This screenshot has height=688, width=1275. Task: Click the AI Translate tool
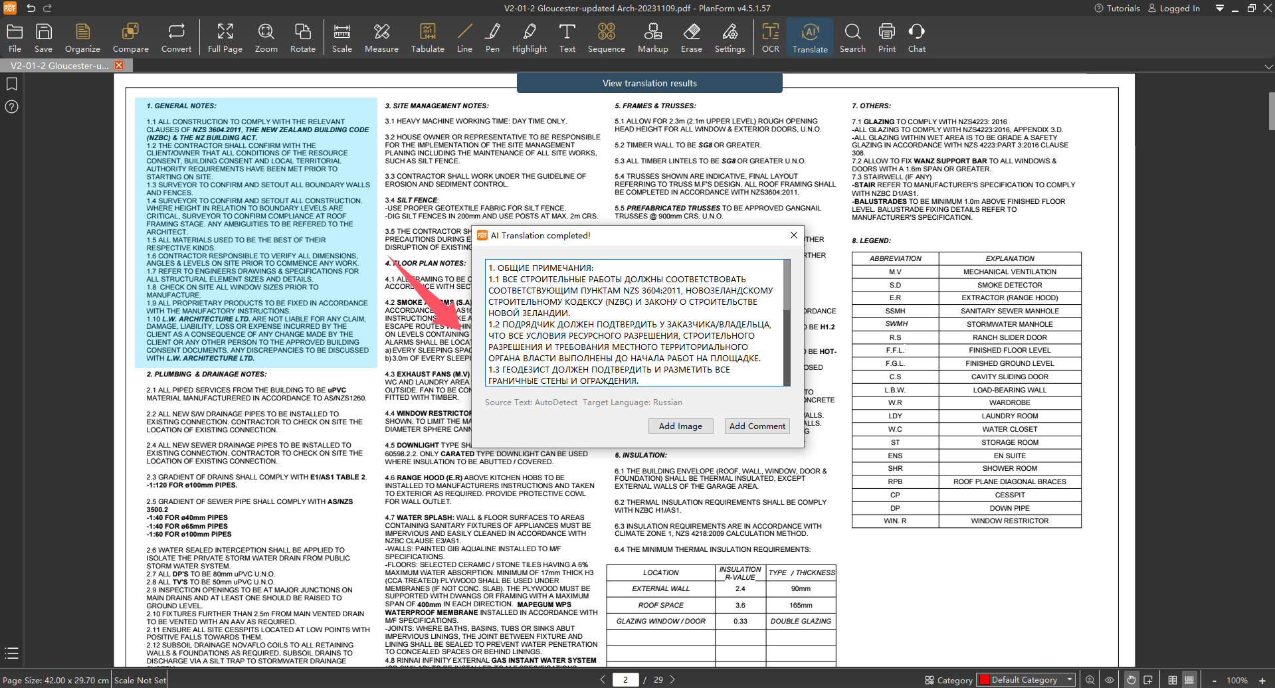pos(810,38)
